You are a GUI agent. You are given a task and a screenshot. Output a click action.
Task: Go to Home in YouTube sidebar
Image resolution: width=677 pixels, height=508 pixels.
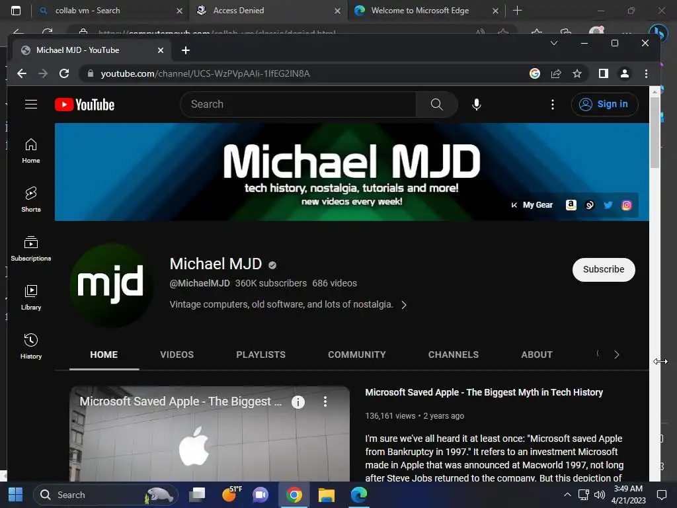(x=31, y=151)
